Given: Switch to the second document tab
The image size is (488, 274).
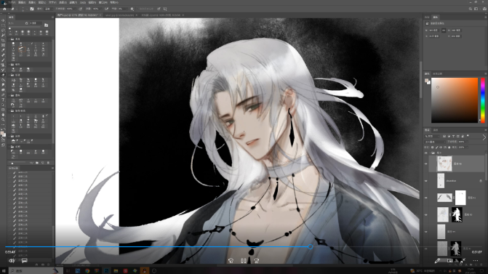Looking at the screenshot, I should [120, 15].
